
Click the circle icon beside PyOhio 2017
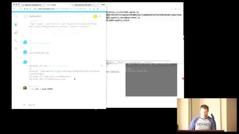pos(26,16)
